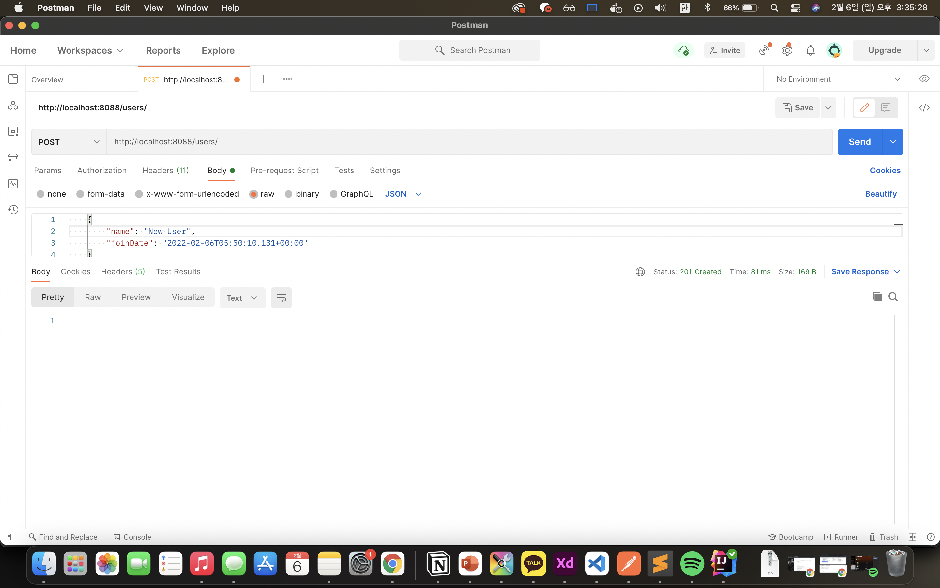The width and height of the screenshot is (940, 588).
Task: Open the comments mode icon
Action: 885,108
